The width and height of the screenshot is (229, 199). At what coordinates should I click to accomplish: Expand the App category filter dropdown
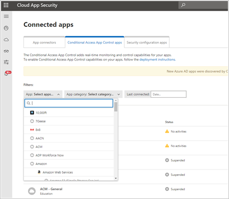pos(93,94)
